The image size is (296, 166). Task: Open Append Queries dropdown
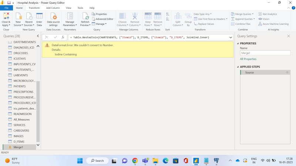[x=243, y=19]
